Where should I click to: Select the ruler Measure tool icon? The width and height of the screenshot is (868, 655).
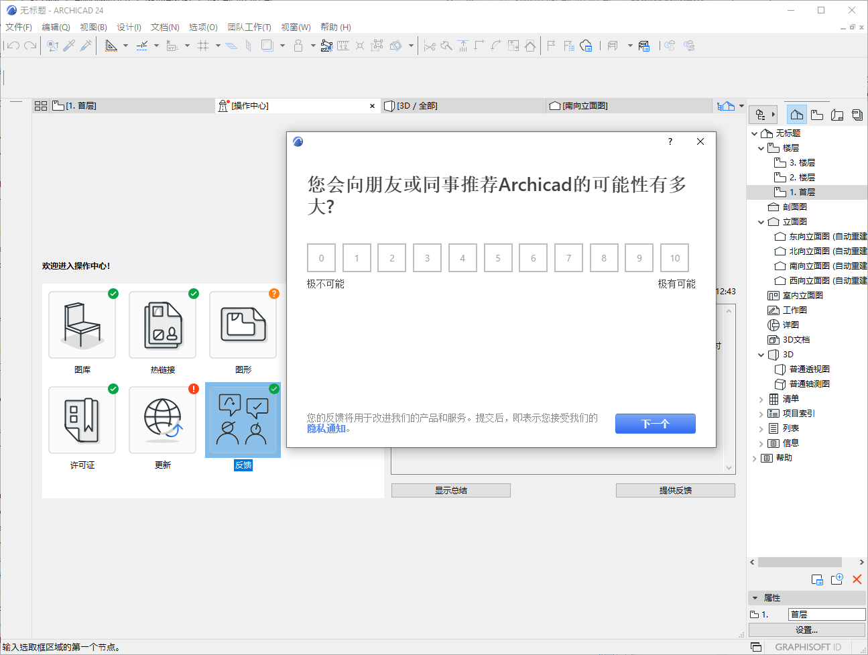[x=343, y=46]
